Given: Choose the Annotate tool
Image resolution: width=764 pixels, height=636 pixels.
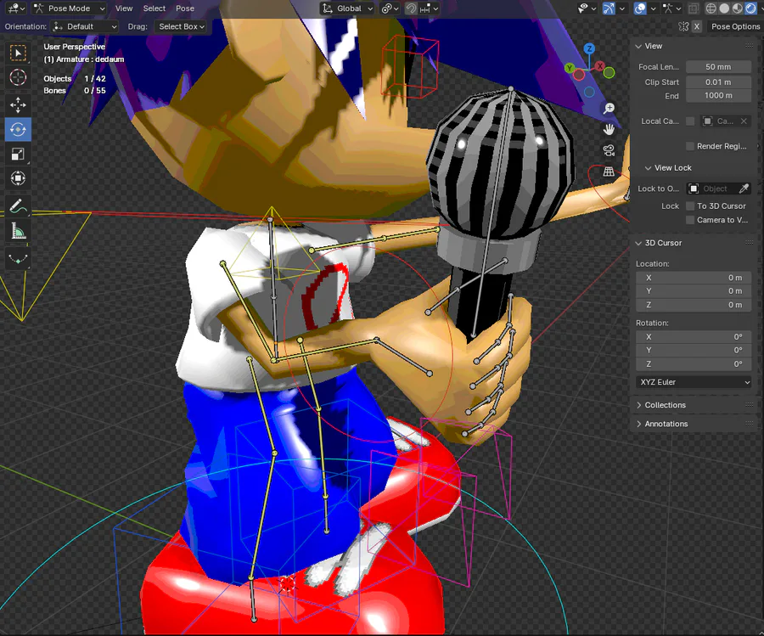Looking at the screenshot, I should (x=18, y=206).
